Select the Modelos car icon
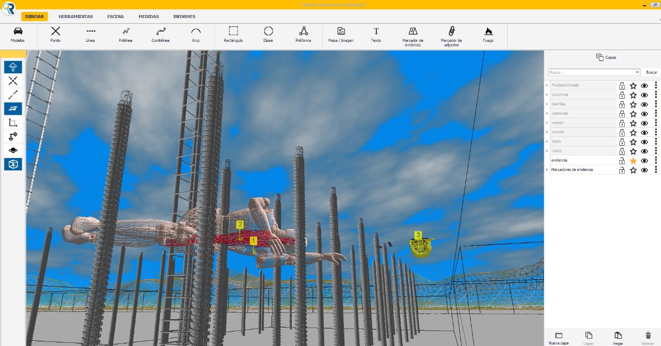 (x=18, y=32)
